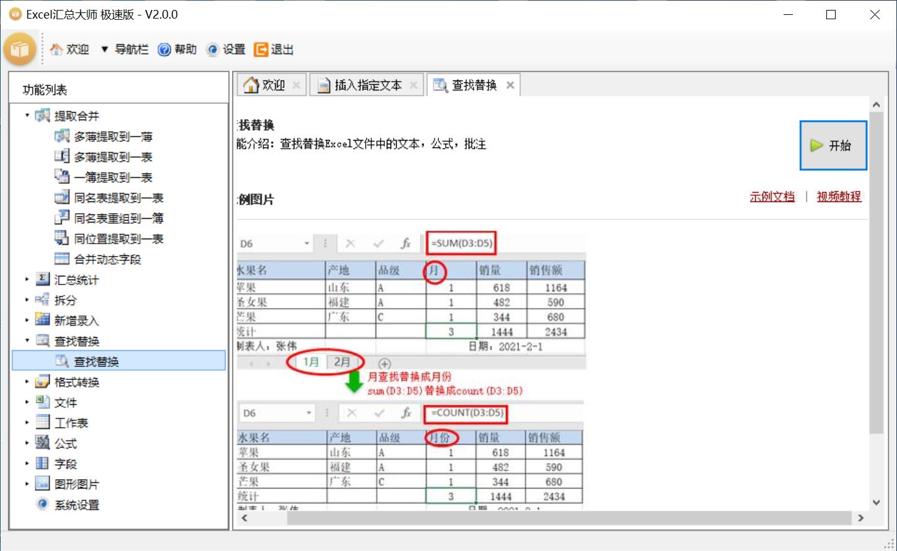This screenshot has width=897, height=551.
Task: Click the orange box application logo button
Action: tap(20, 49)
